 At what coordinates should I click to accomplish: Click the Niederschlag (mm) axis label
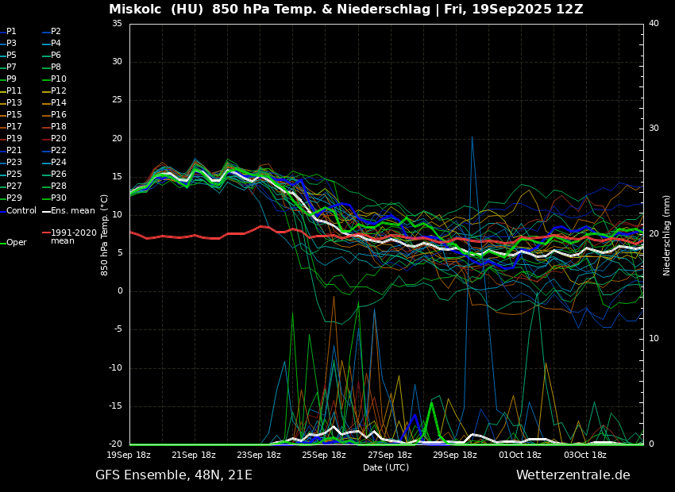pyautogui.click(x=667, y=235)
